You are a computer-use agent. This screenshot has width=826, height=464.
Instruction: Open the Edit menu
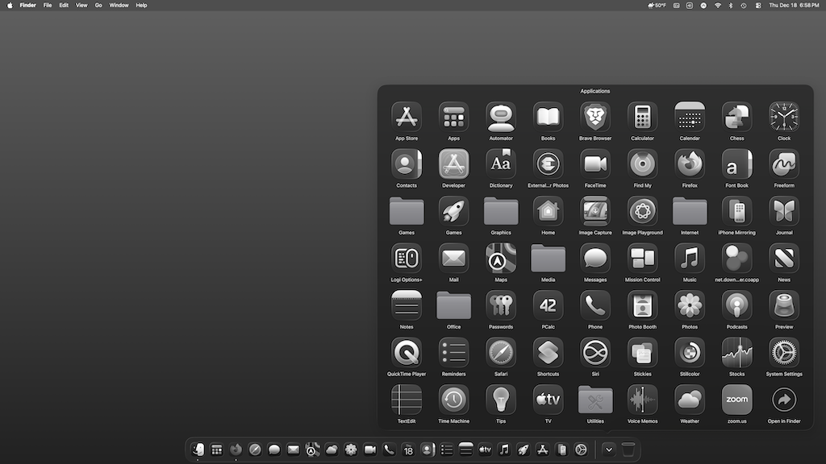pos(64,6)
